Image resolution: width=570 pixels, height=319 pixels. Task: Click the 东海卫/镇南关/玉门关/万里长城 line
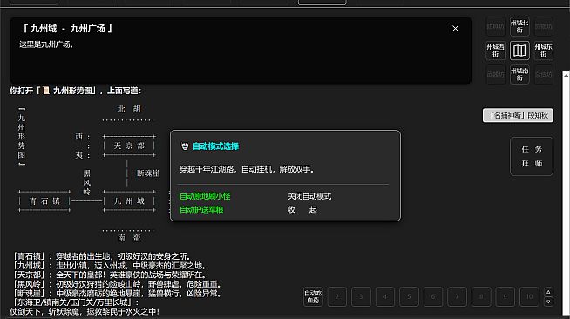point(77,302)
